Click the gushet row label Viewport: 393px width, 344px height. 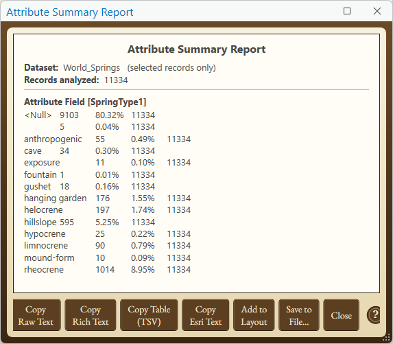coord(37,187)
